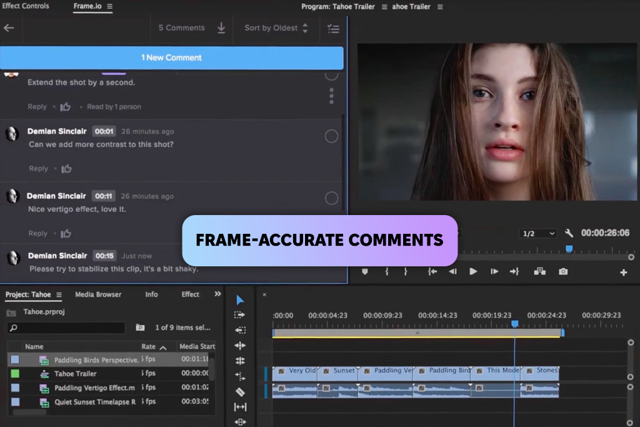Viewport: 640px width, 427px height.
Task: Open the comment list filter icon
Action: click(x=334, y=29)
